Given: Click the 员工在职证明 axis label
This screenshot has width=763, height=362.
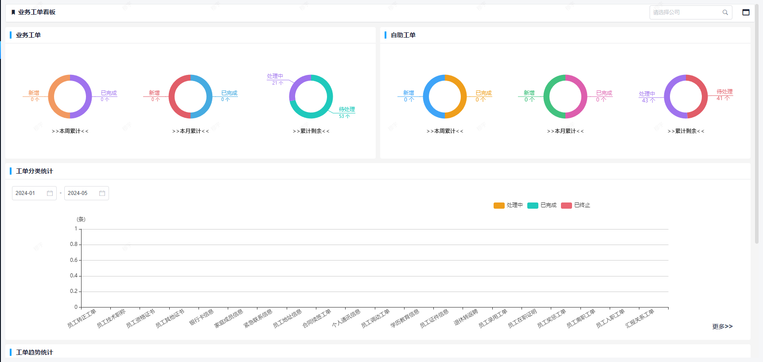Looking at the screenshot, I should (x=522, y=319).
